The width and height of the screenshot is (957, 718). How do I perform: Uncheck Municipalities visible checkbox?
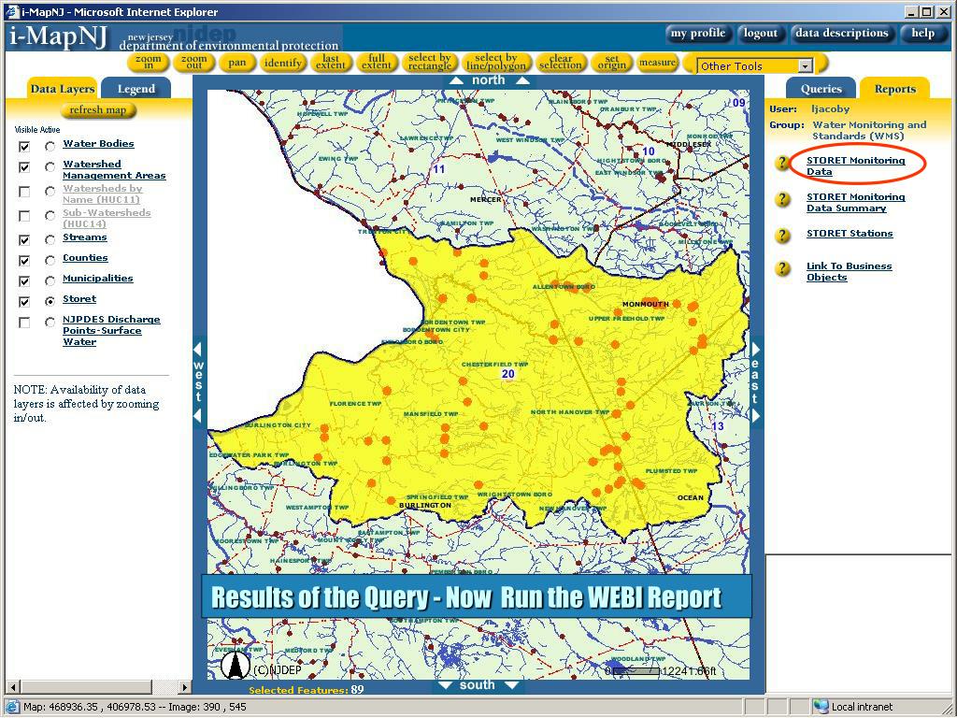click(x=24, y=281)
